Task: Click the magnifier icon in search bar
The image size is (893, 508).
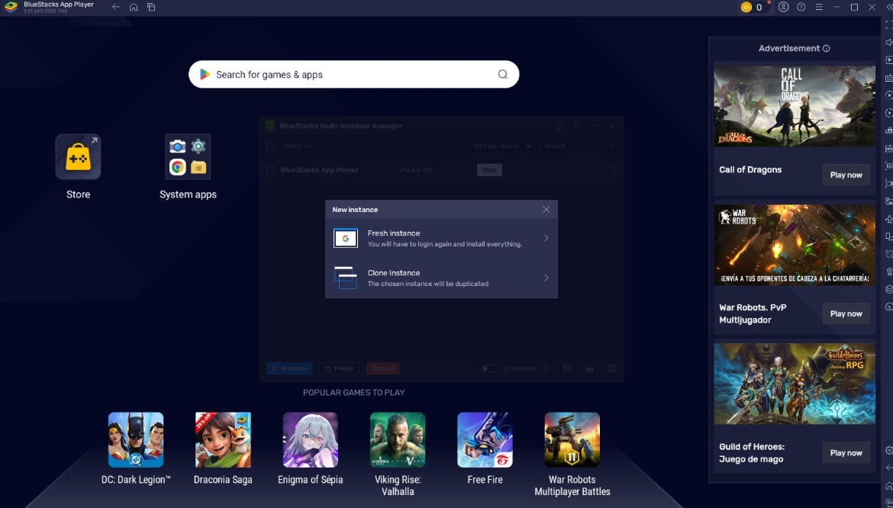Action: pos(502,75)
